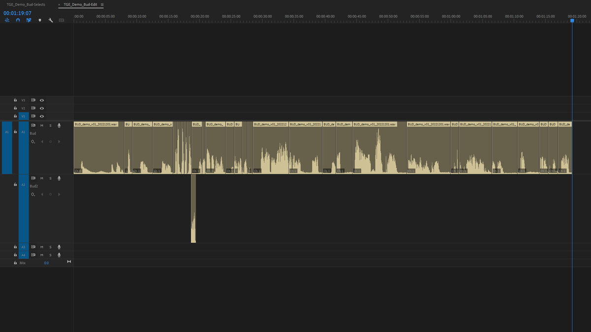Toggle sync lock for Bud2 track A2

point(33,178)
